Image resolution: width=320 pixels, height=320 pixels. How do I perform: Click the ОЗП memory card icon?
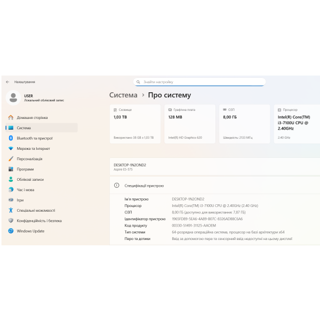pos(225,109)
